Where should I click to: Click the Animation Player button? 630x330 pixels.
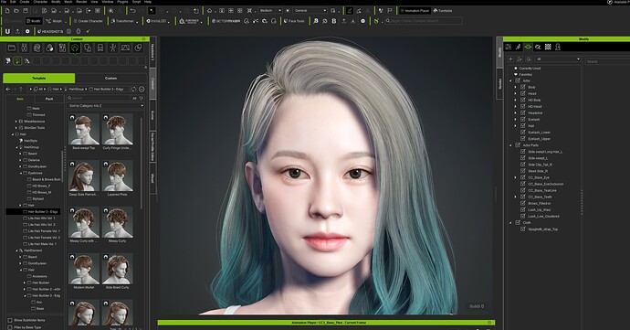[415, 10]
